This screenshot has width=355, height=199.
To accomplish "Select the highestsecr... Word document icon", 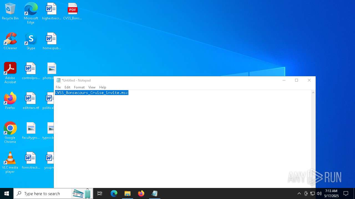I will [51, 12].
